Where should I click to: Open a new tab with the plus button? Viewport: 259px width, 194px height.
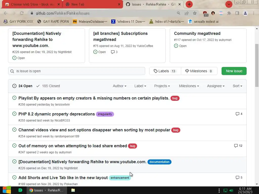pyautogui.click(x=189, y=4)
